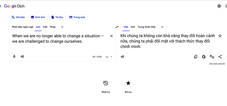Rate this translation with thumbs icon
The height and width of the screenshot is (106, 227).
tap(212, 57)
